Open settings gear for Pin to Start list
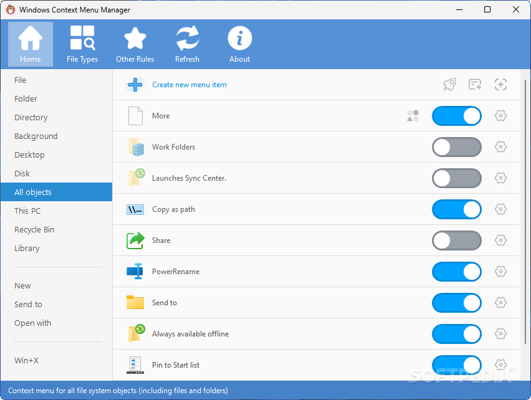The width and height of the screenshot is (531, 400). tap(500, 365)
